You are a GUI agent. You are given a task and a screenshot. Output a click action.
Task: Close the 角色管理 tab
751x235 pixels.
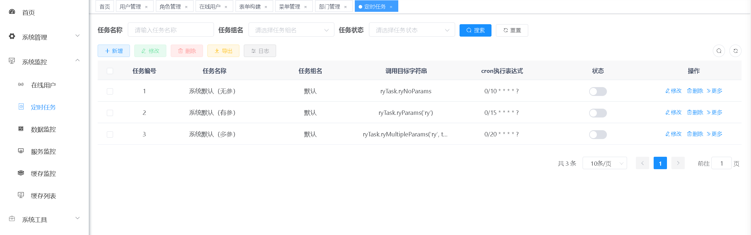(186, 7)
